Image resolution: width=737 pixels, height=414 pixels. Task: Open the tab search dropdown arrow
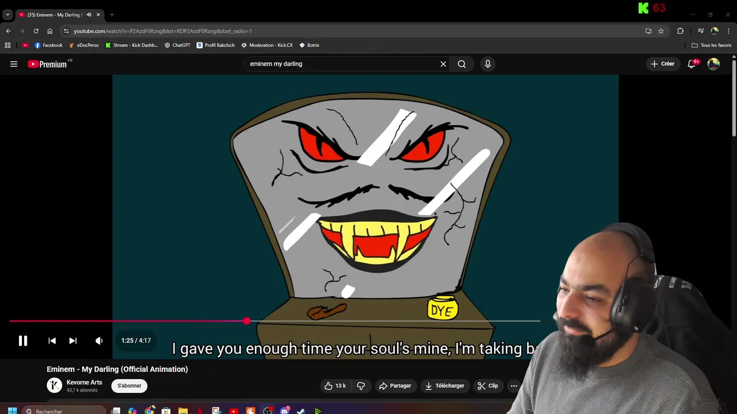[x=7, y=14]
